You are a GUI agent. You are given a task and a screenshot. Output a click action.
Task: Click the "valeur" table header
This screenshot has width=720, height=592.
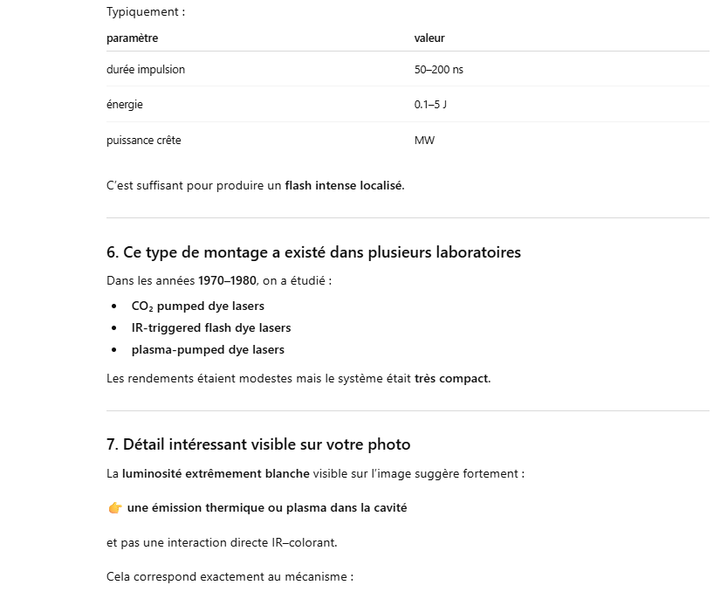(x=429, y=38)
